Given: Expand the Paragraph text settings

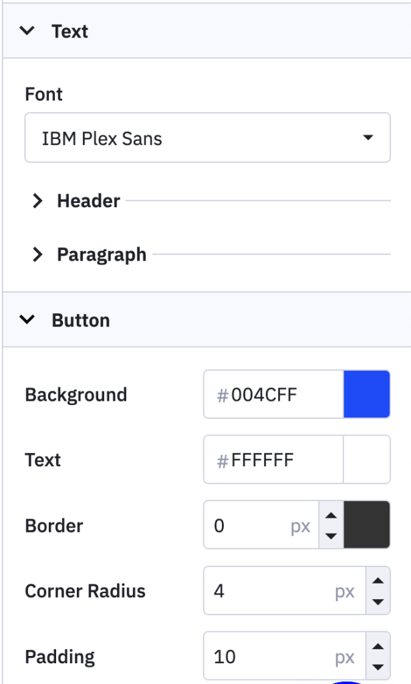Looking at the screenshot, I should coord(38,254).
